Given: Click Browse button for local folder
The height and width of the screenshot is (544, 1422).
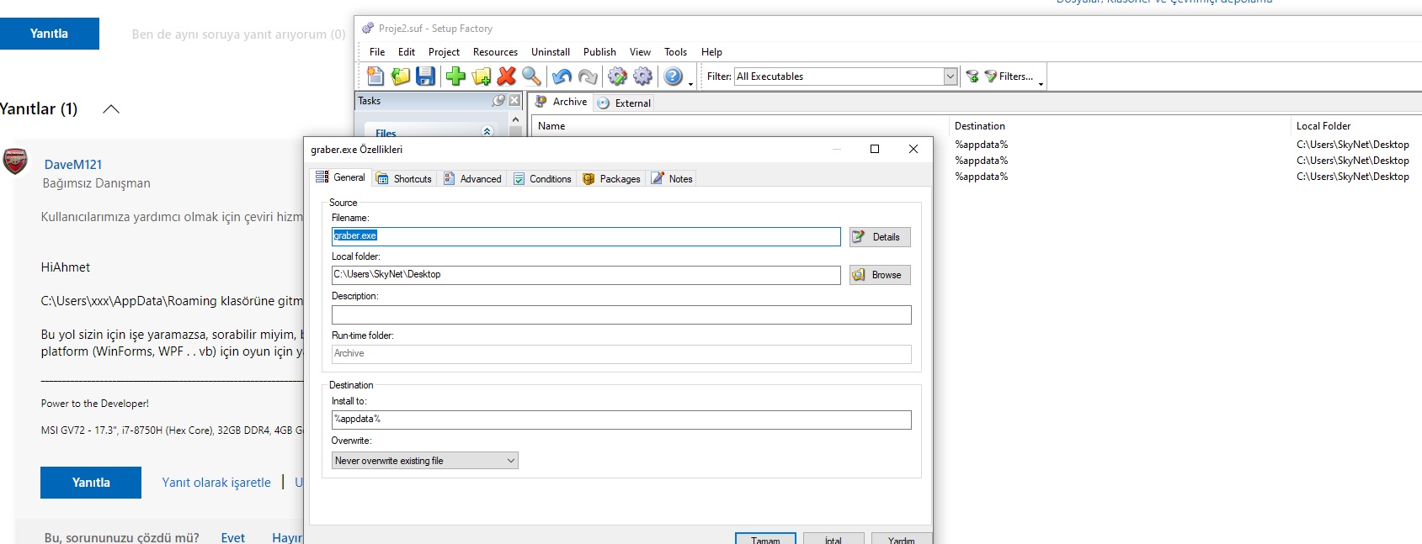Looking at the screenshot, I should point(880,275).
